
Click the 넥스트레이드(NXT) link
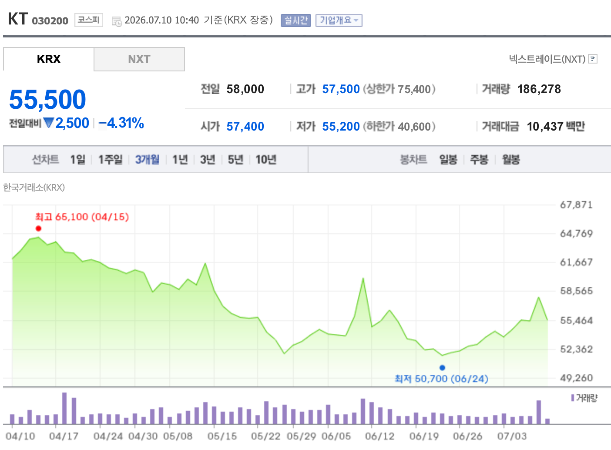pyautogui.click(x=547, y=59)
